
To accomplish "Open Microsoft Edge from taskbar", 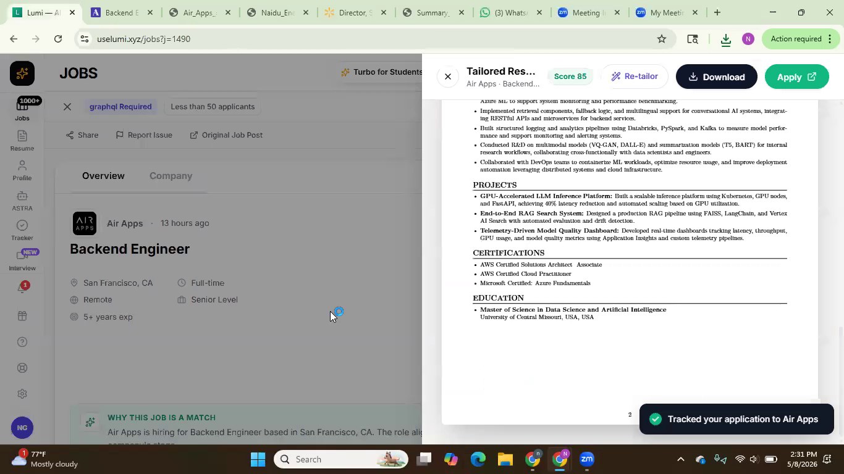I will point(478,459).
